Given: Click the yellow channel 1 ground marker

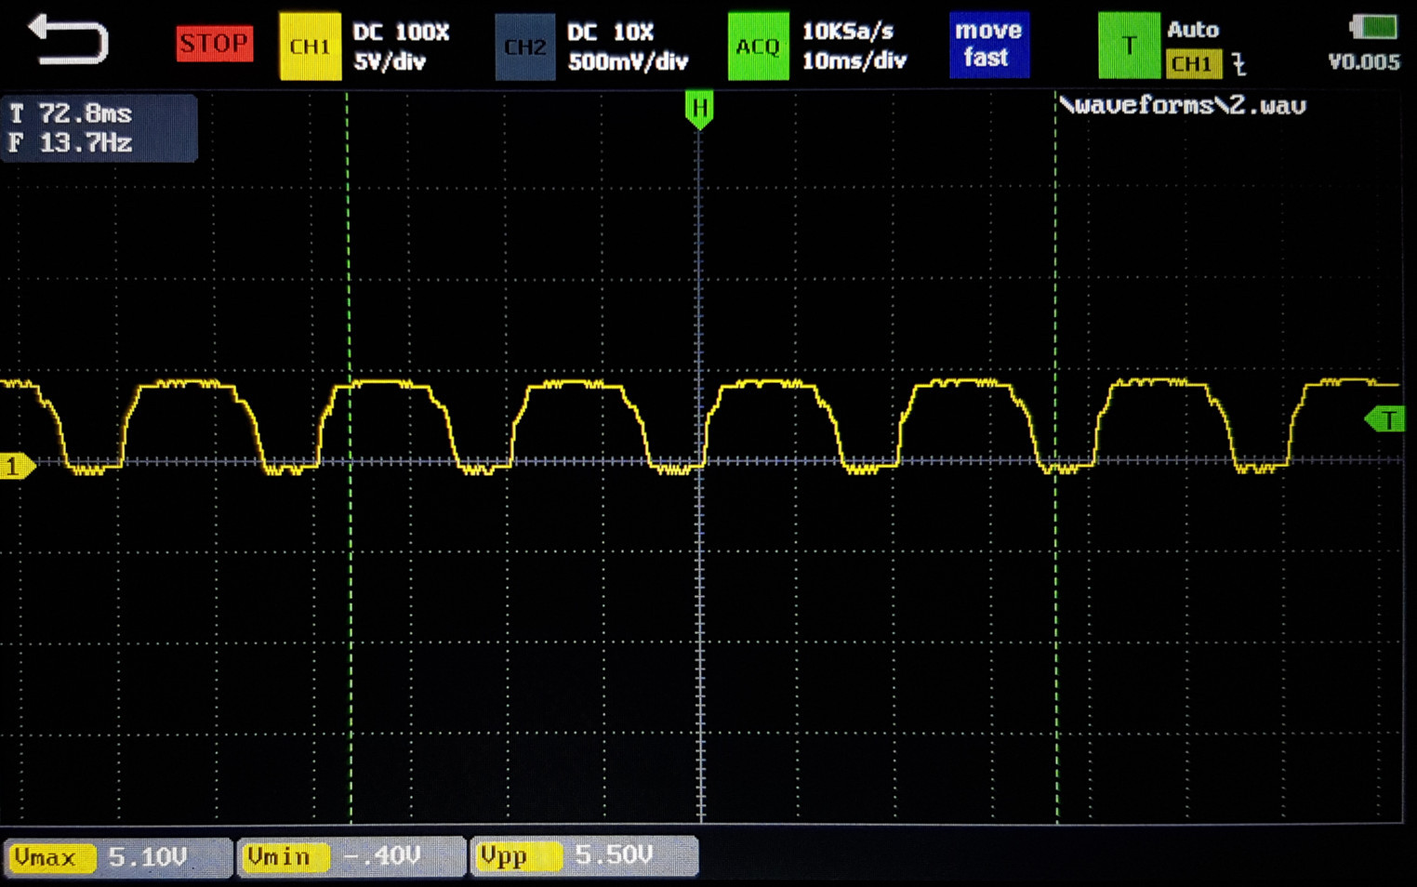Looking at the screenshot, I should pyautogui.click(x=17, y=466).
